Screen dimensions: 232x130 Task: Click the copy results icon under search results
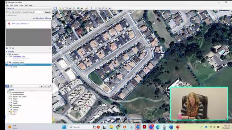click(x=10, y=48)
